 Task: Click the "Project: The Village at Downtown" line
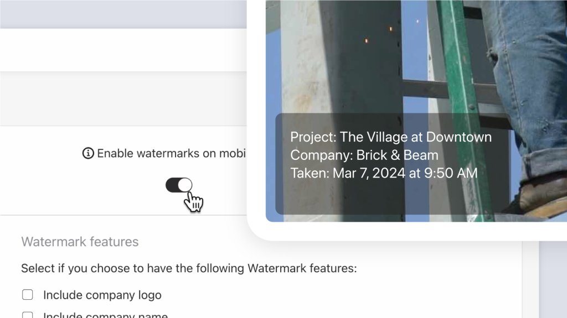pyautogui.click(x=391, y=137)
